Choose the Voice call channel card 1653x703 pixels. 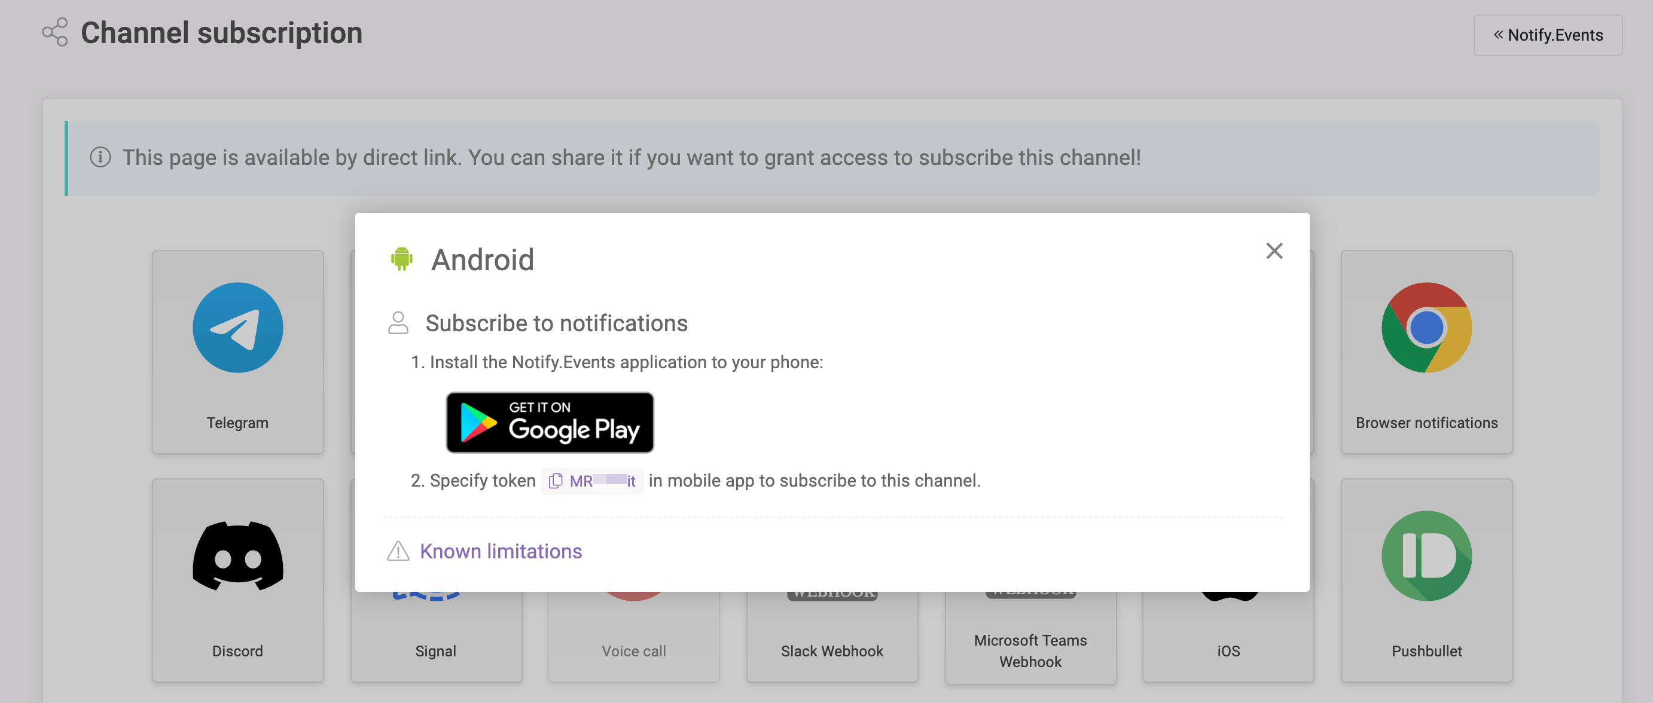634,637
